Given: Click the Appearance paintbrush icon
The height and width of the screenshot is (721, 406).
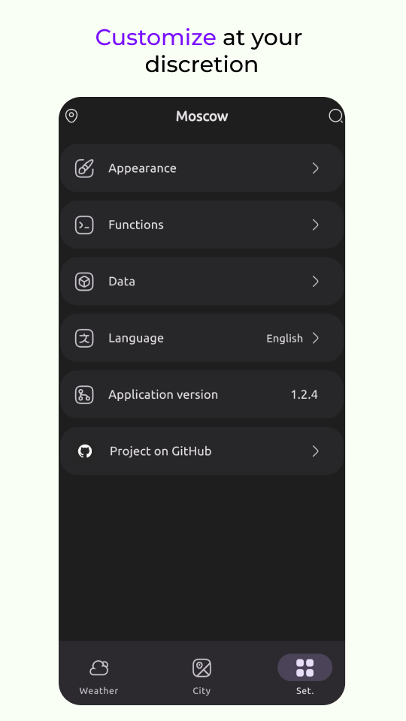Looking at the screenshot, I should pyautogui.click(x=84, y=168).
